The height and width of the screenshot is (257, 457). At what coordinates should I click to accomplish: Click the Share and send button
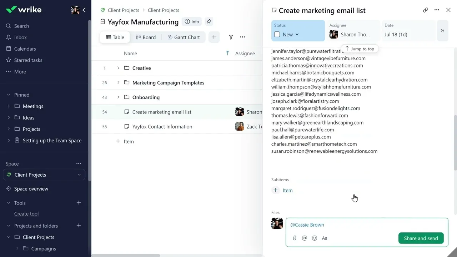point(421,238)
